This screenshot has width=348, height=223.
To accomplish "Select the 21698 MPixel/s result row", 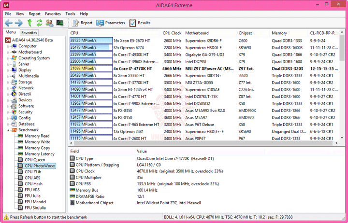I will pyautogui.click(x=204, y=69).
